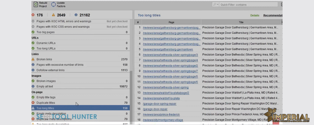Open the Quick Filter search icon dropdown
The image size is (314, 125).
pyautogui.click(x=216, y=5)
